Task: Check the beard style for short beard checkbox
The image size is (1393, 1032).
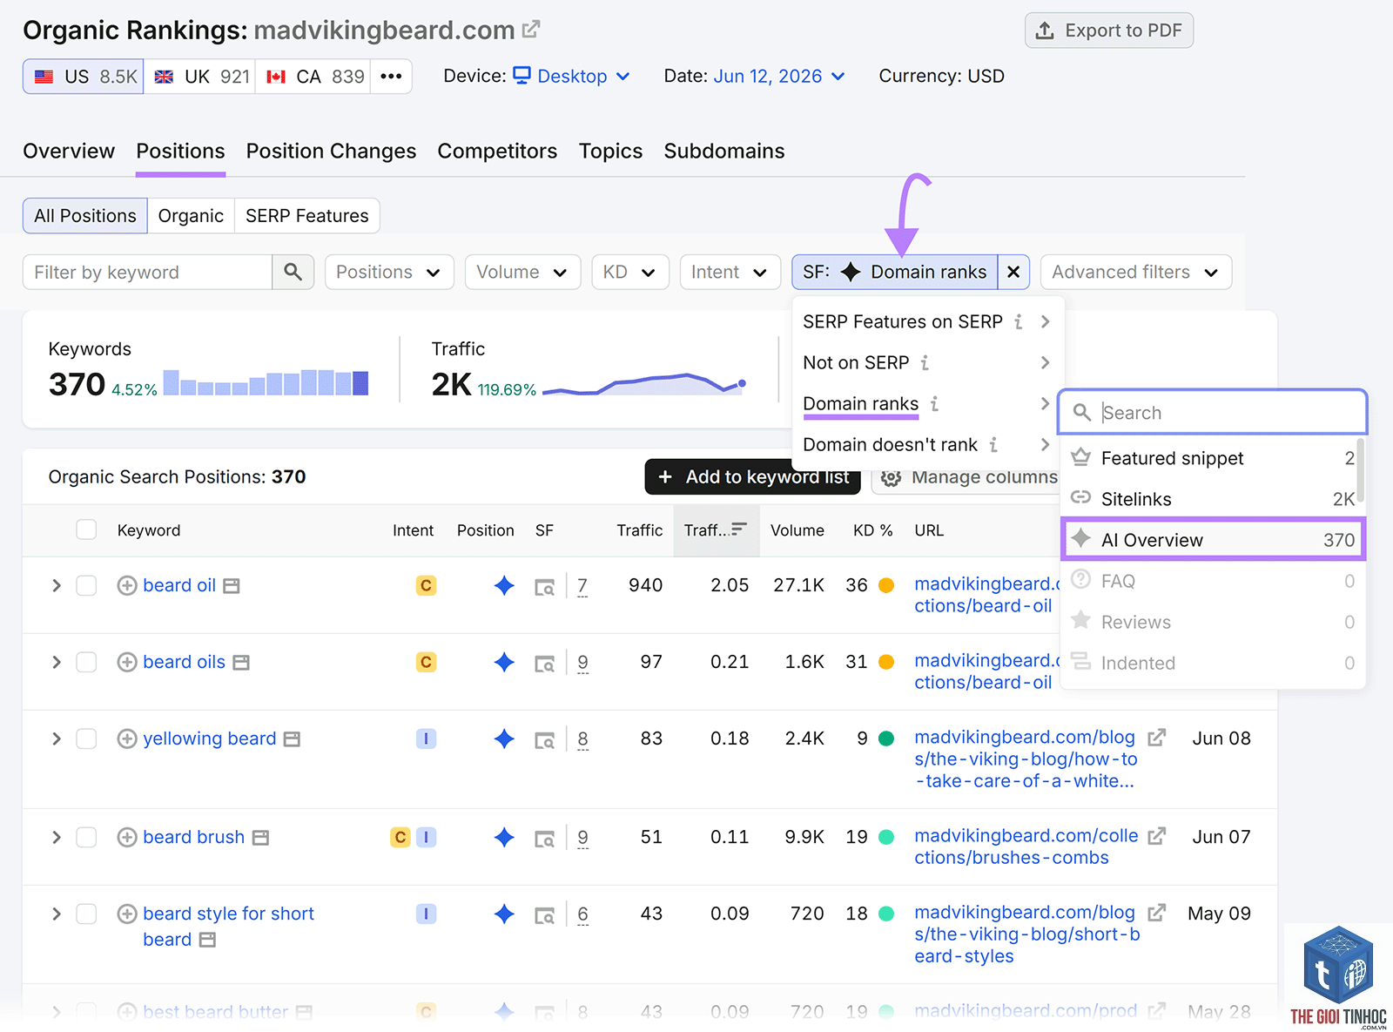Action: 86,914
